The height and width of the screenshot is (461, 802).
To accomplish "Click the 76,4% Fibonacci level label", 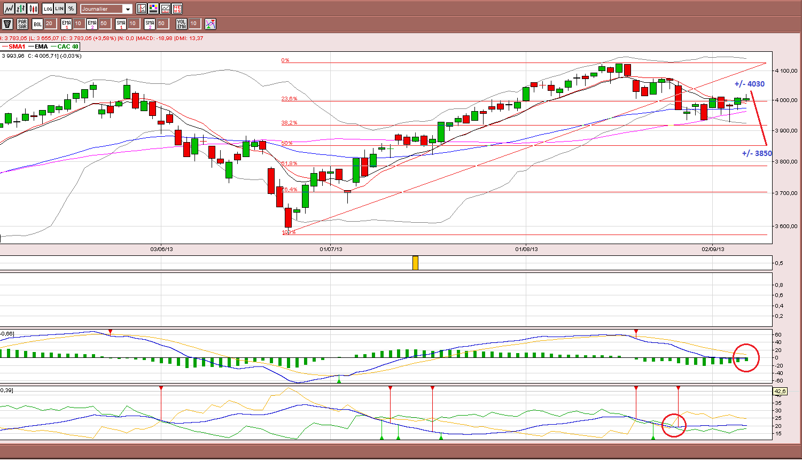I will 289,190.
